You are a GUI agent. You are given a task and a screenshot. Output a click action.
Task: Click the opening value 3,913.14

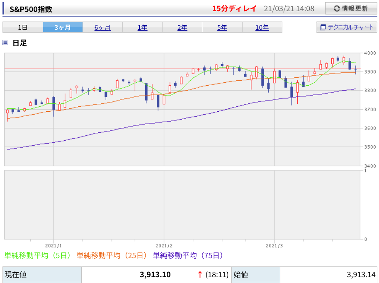pos(361,275)
